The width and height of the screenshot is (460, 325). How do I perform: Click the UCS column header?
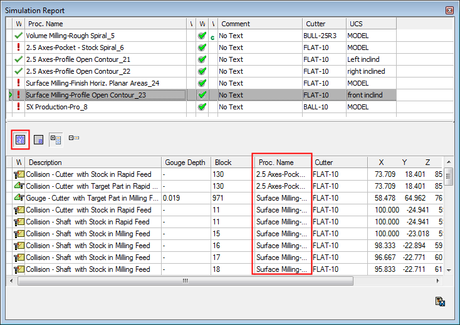coord(370,24)
